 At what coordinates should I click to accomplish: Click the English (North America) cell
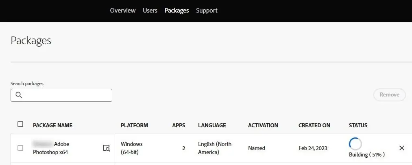(x=215, y=148)
